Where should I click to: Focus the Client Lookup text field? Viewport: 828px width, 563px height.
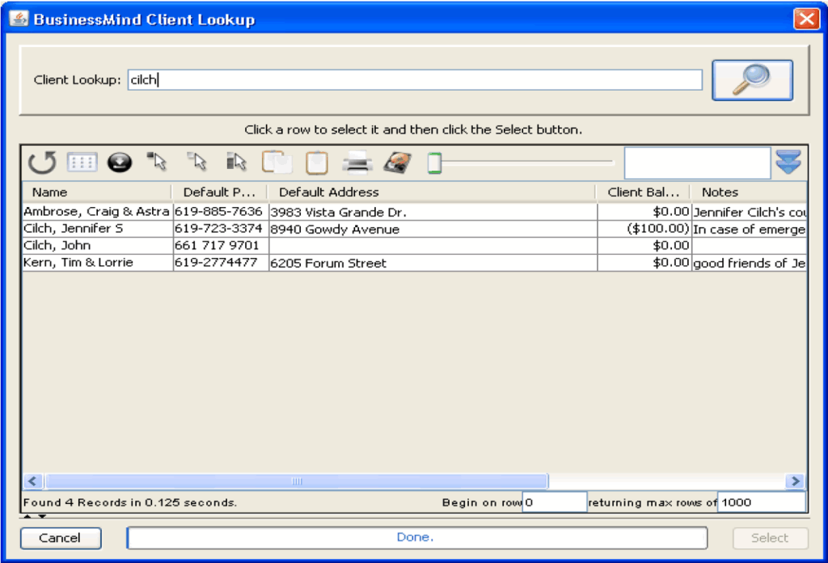tap(415, 80)
